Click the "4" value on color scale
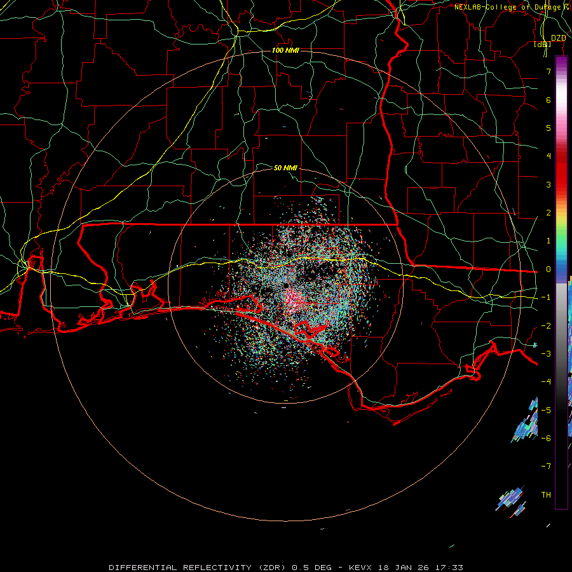Screen dimensions: 572x572 click(548, 156)
